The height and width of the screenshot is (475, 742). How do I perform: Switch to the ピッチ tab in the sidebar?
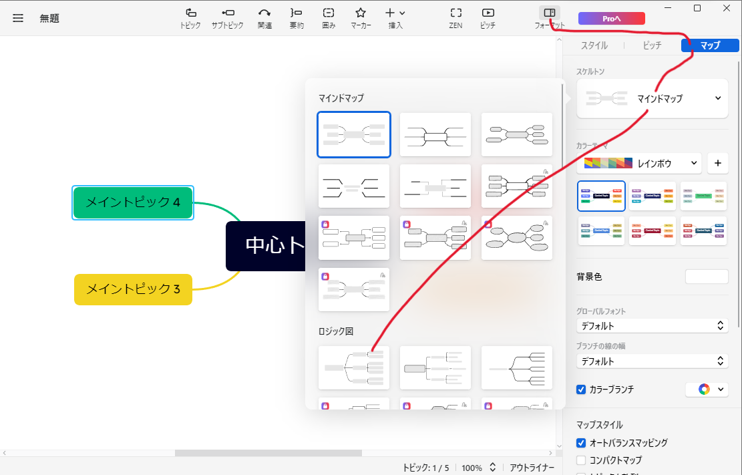[x=652, y=45]
